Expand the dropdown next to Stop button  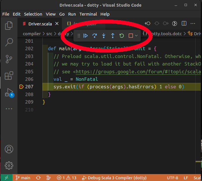coord(136,36)
